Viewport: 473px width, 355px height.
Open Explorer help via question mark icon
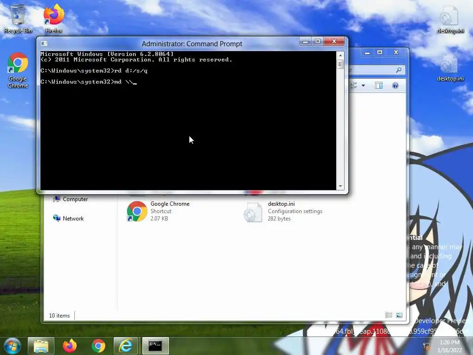pos(395,86)
